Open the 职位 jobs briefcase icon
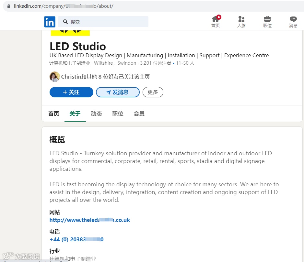The height and width of the screenshot is (262, 304). click(x=267, y=22)
